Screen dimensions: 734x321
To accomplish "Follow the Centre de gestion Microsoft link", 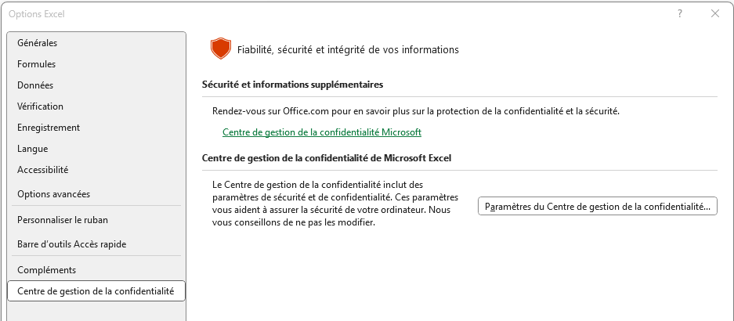I will coord(322,132).
